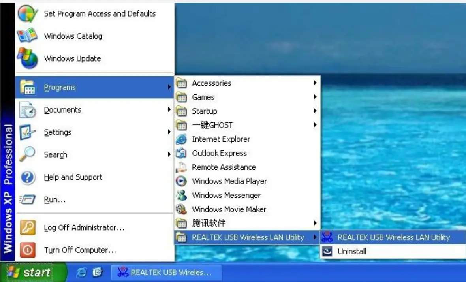Click the Settings checkmark icon
Image resolution: width=466 pixels, height=282 pixels.
point(27,132)
